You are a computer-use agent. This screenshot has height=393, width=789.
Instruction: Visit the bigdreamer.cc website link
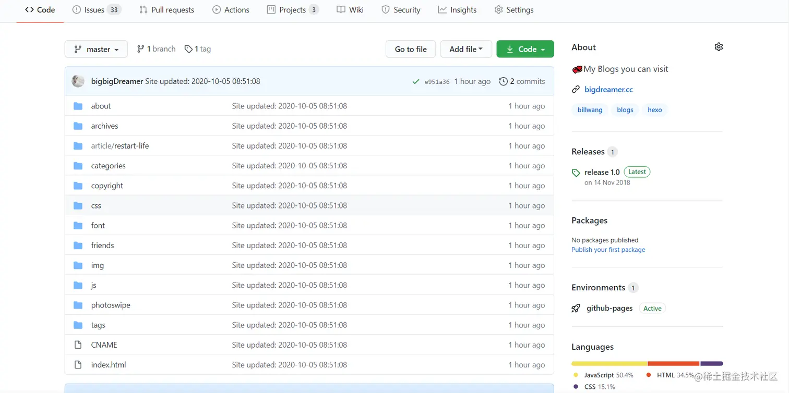tap(608, 90)
